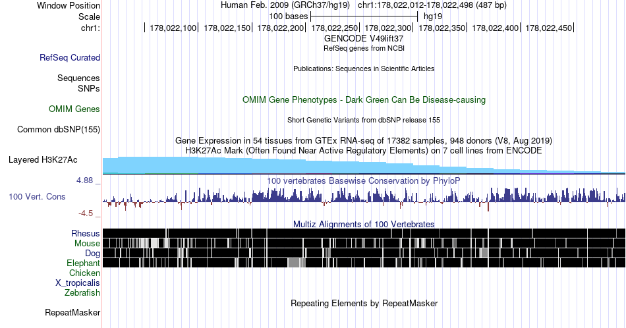Click the H3K27Ac Mark ENCODE track title
The width and height of the screenshot is (626, 328).
click(x=364, y=150)
